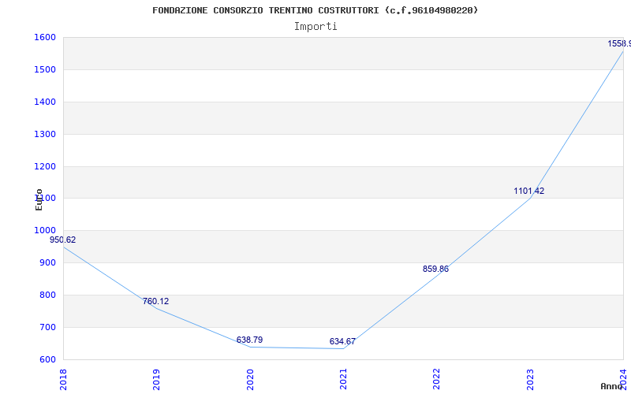Click the 2023 x-axis label
The image size is (631, 394).
click(x=529, y=380)
